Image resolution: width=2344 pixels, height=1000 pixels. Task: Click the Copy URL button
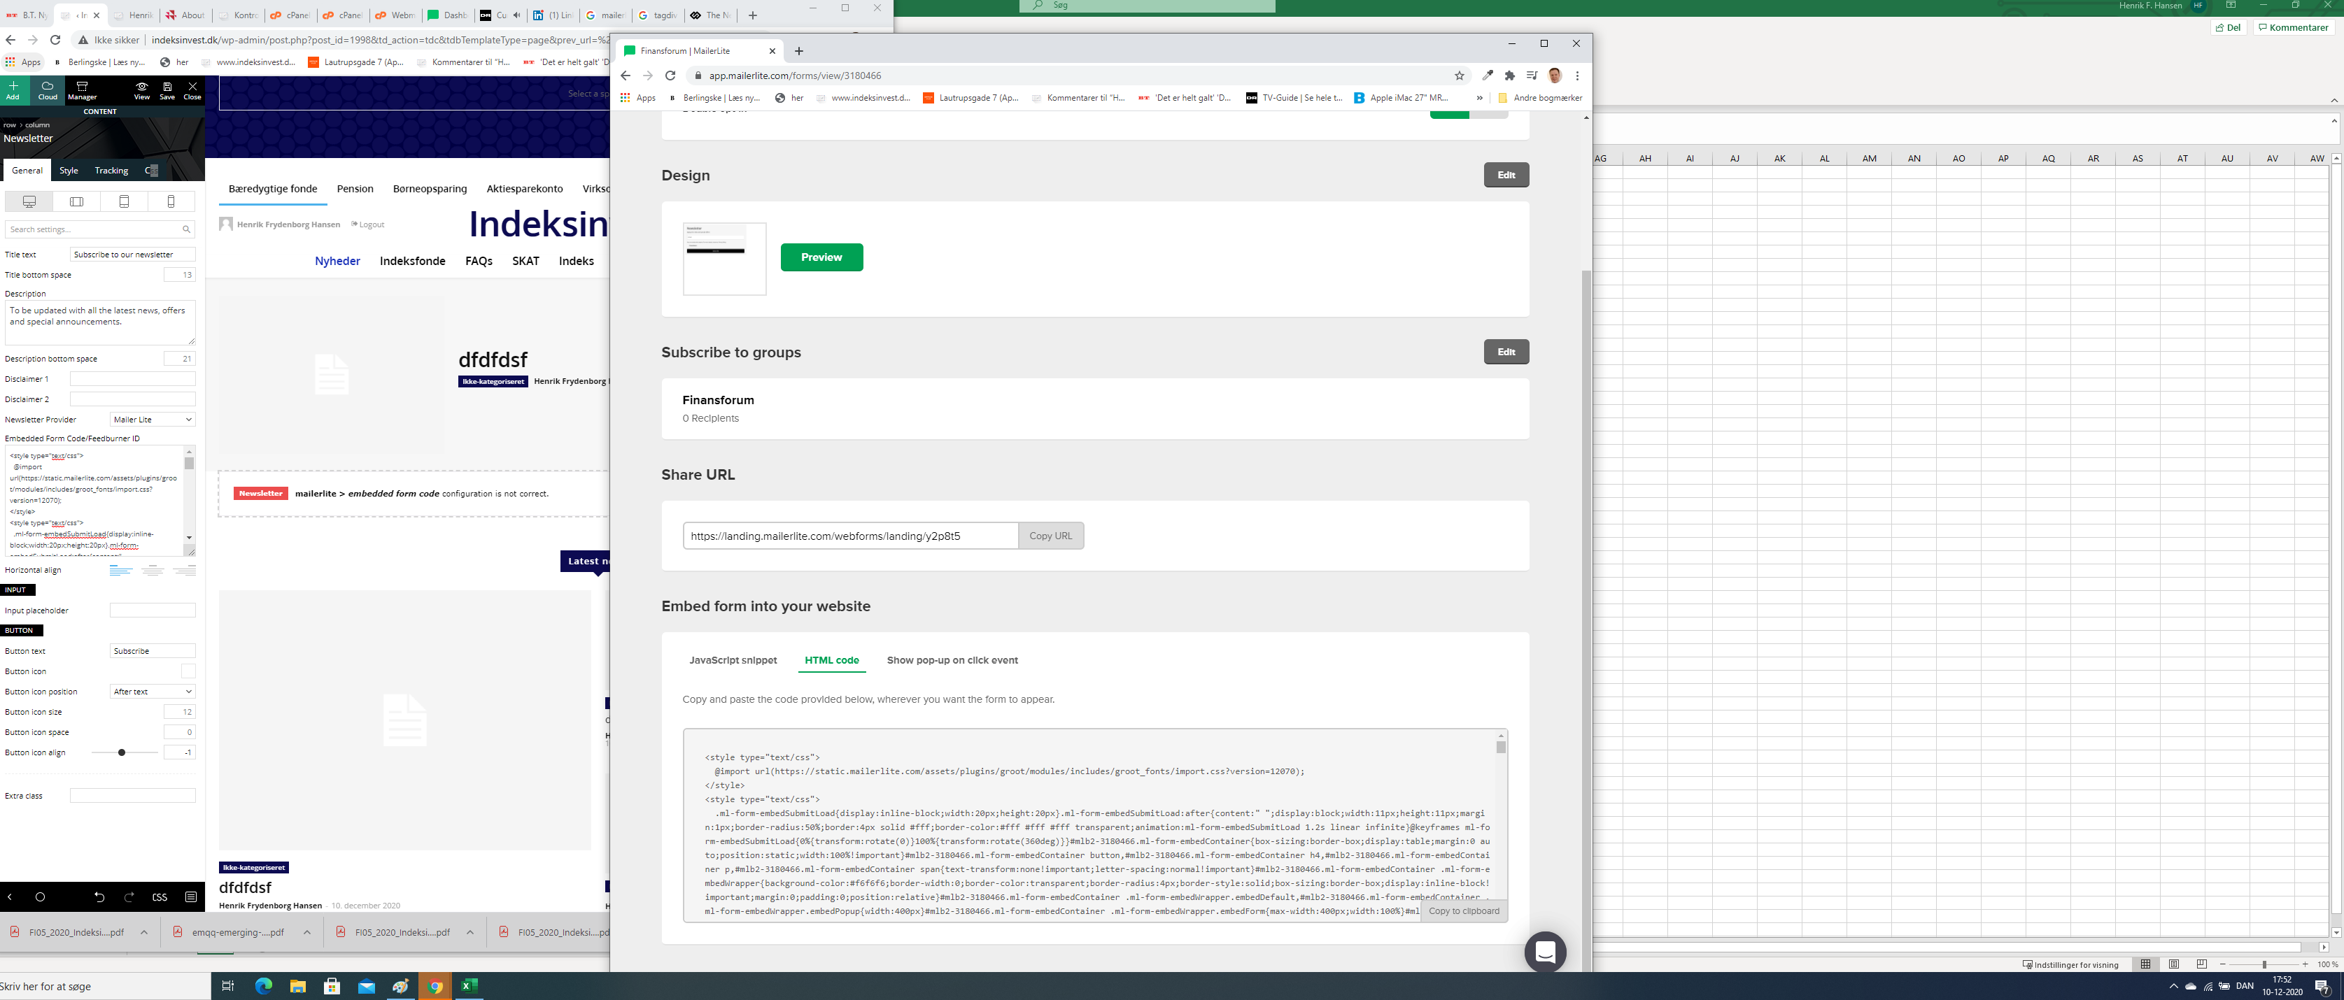1051,536
